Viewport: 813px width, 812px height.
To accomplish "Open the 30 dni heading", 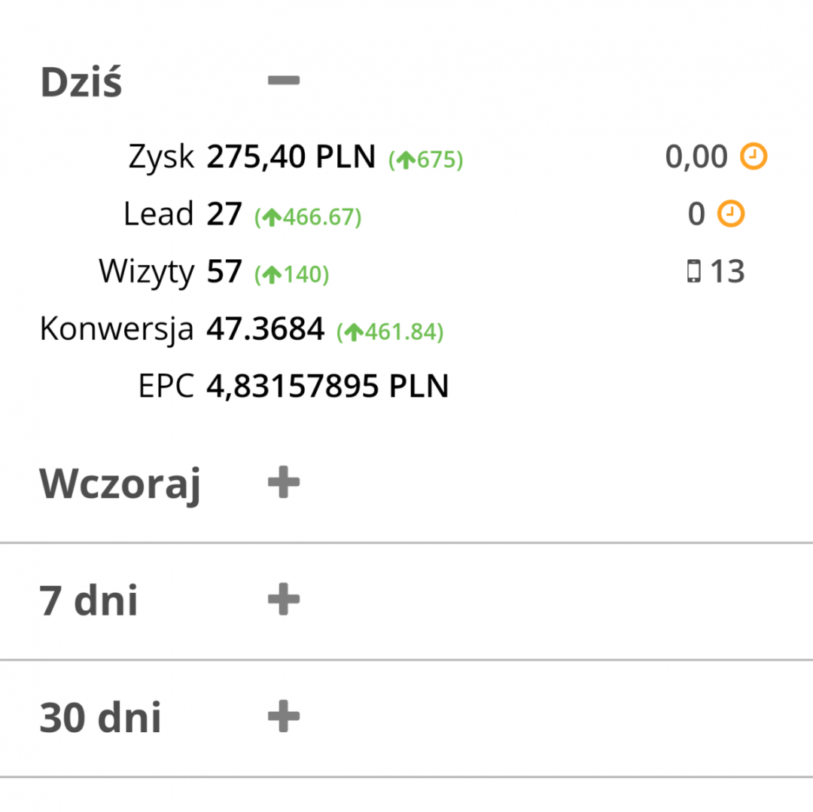I will coord(100,717).
